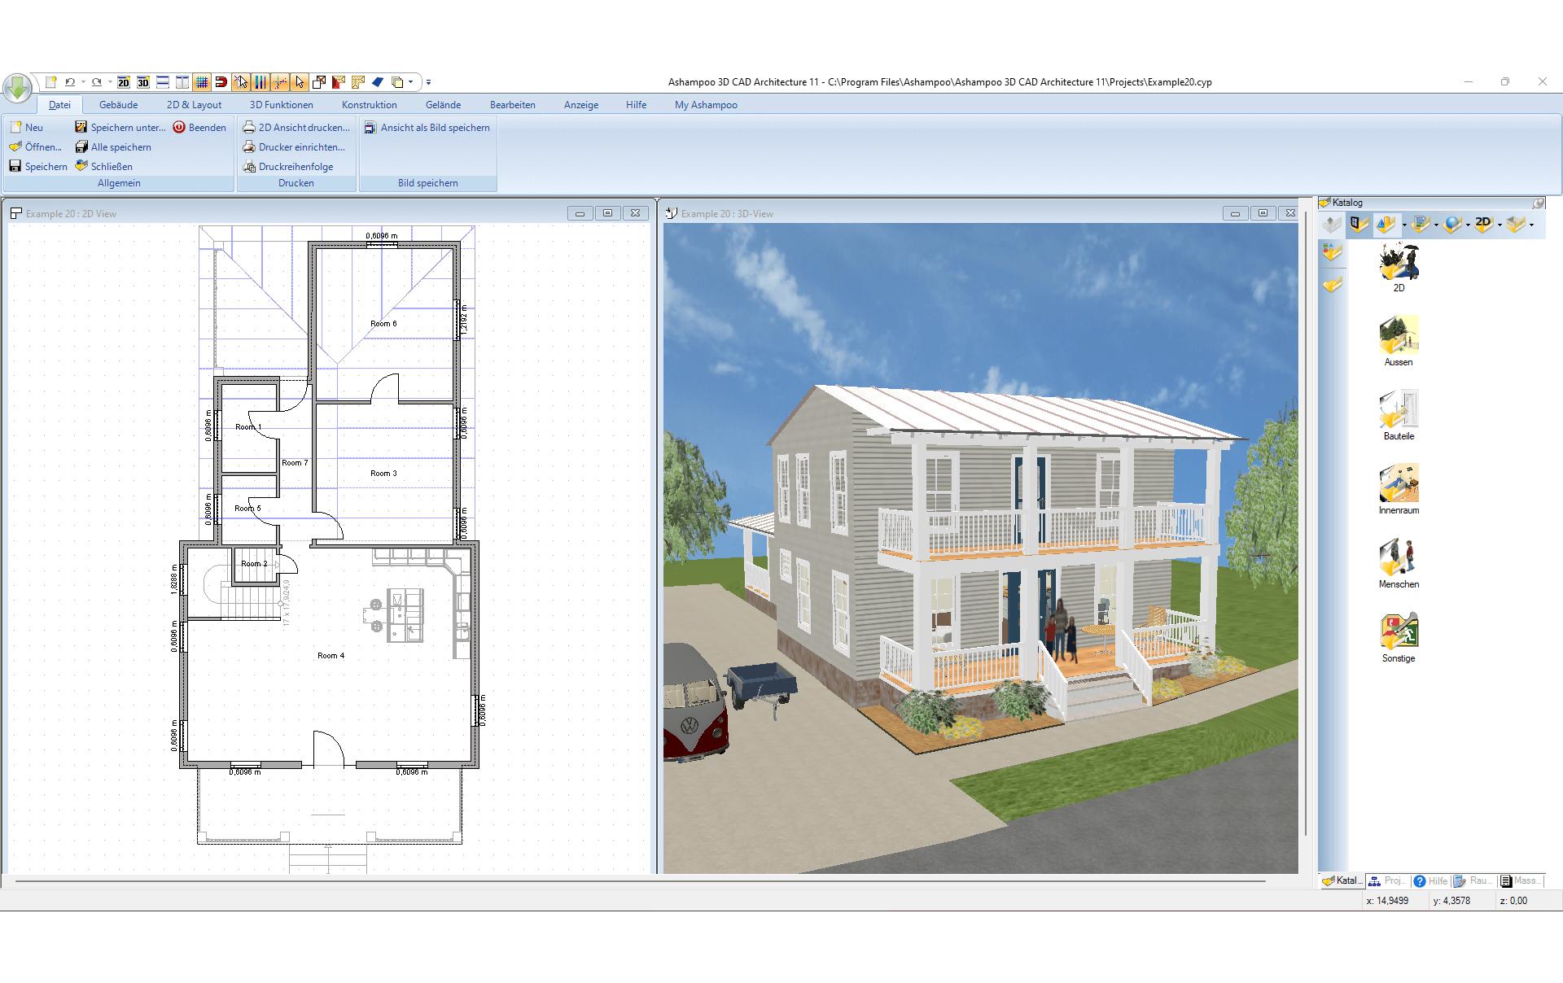Open the Gelände ribbon tab
This screenshot has width=1563, height=983.
point(443,105)
